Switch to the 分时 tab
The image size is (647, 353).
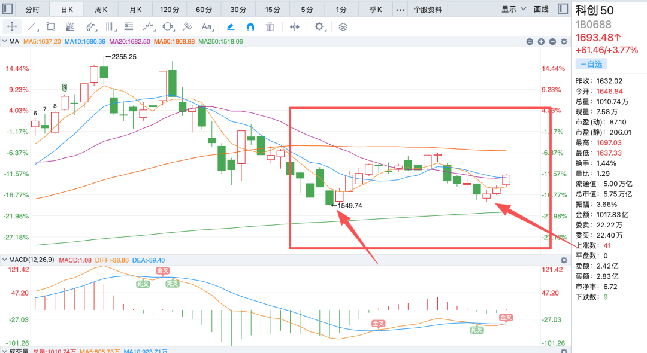point(32,10)
